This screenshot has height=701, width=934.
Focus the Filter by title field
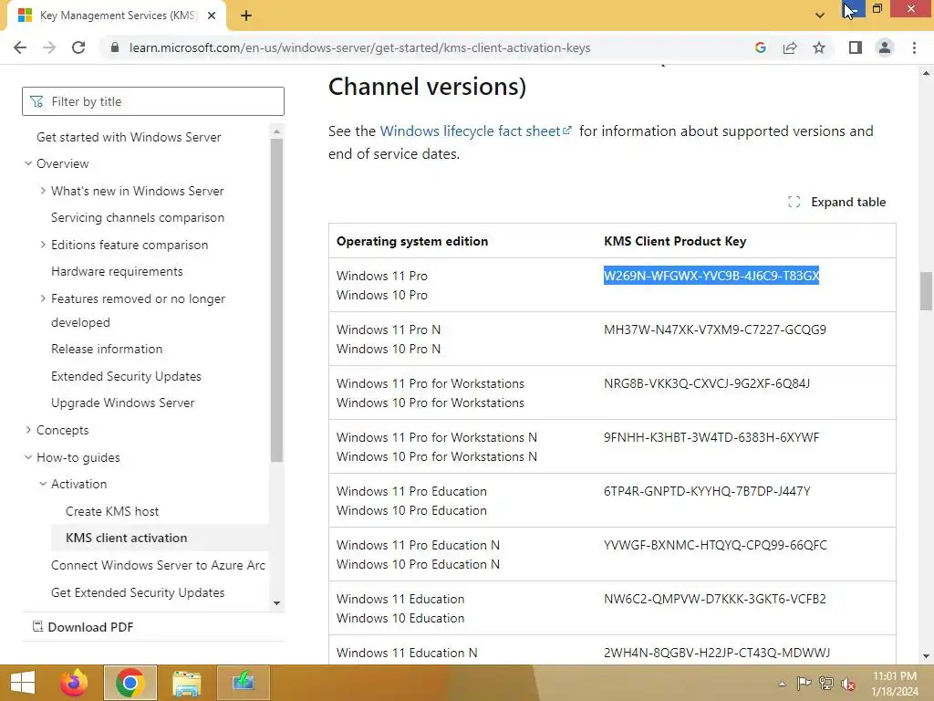153,101
